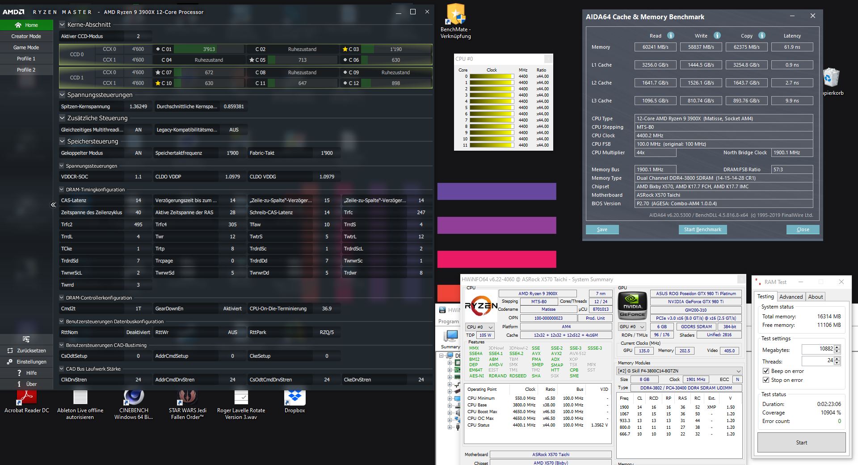Open the GPU #0 dropdown in HWiNFO

point(632,327)
